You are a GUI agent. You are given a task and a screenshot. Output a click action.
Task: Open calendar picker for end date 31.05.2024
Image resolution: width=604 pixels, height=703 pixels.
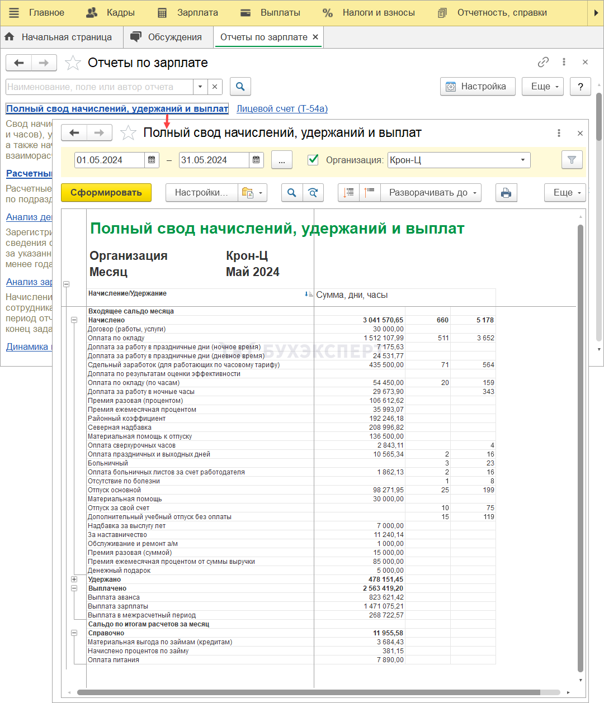coord(256,160)
